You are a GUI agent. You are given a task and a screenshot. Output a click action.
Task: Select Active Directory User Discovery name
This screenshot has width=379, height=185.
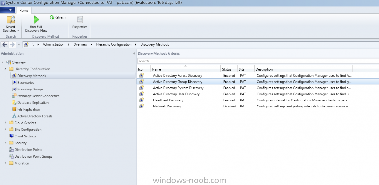click(x=176, y=94)
